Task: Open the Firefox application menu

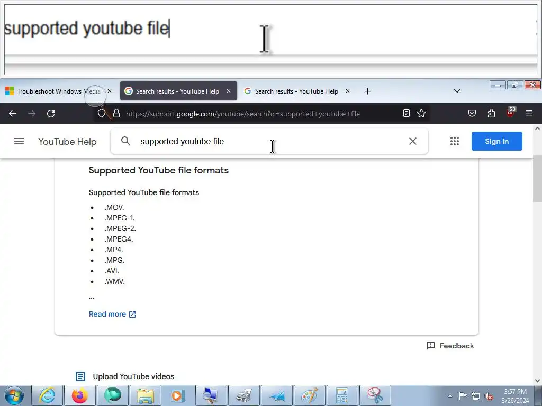Action: [529, 113]
